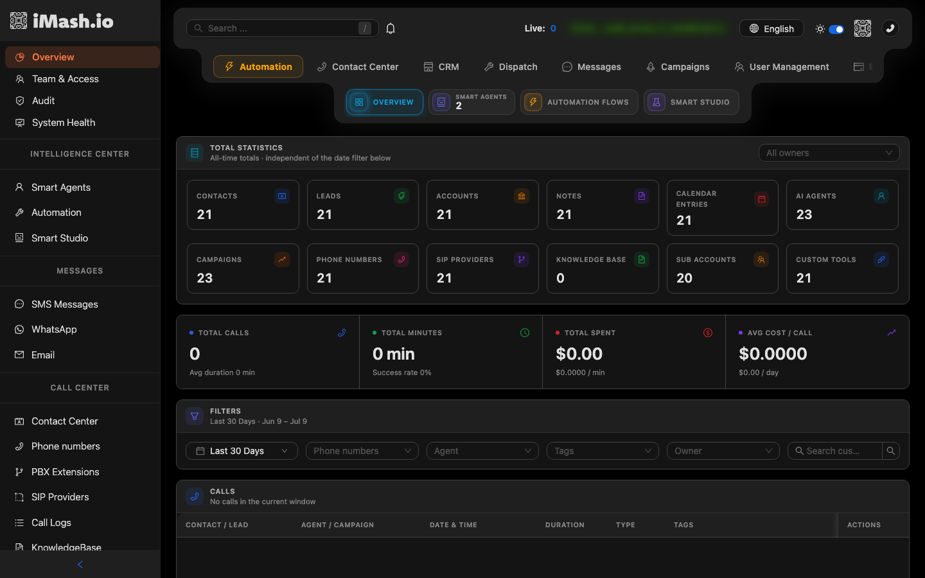Click the sun brightness icon
Viewport: 925px width, 578px height.
coord(820,29)
